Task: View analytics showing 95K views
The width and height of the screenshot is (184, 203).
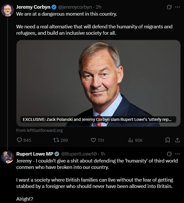Action: (x=130, y=140)
